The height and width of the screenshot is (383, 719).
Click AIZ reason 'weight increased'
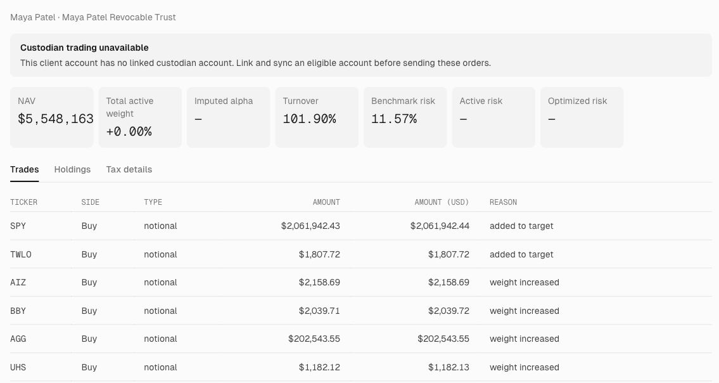(x=524, y=282)
